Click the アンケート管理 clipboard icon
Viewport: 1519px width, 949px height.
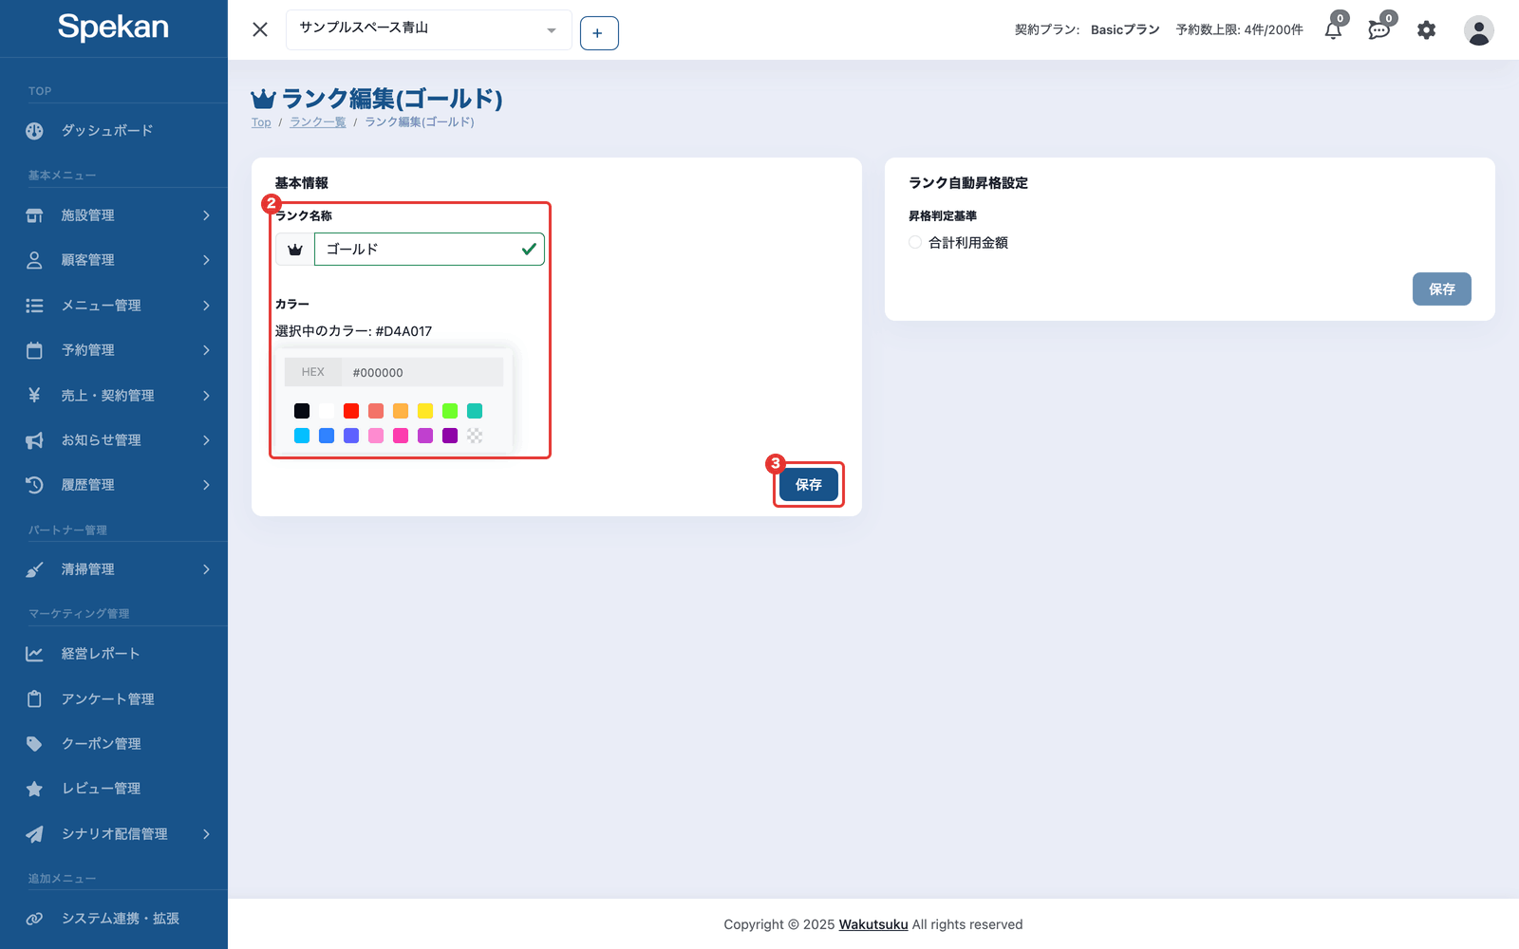point(34,698)
